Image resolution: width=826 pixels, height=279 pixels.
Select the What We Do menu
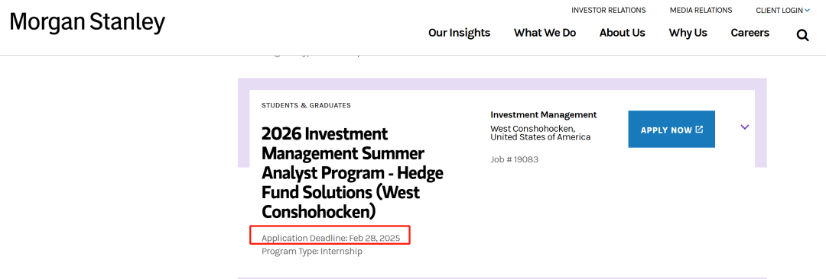[x=545, y=33]
